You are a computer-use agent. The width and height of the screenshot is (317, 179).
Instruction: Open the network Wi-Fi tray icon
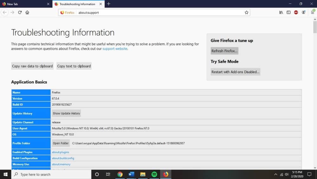[x=281, y=175]
